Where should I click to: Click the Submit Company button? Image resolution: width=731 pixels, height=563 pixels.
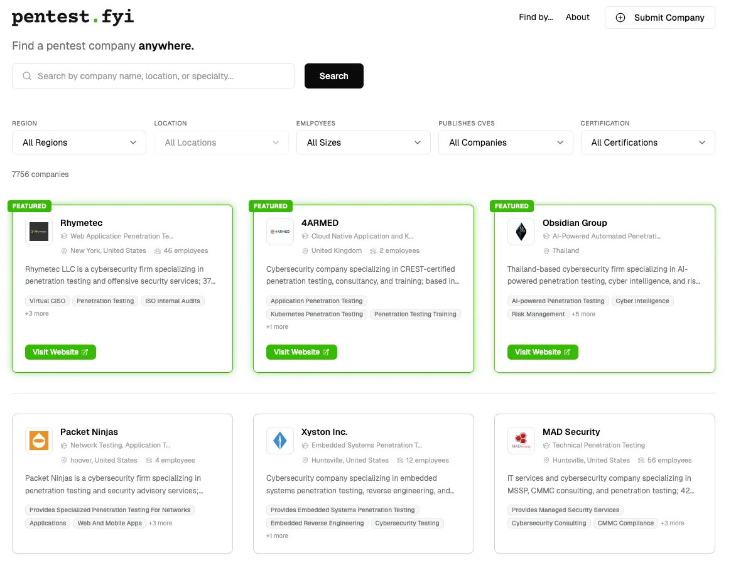(659, 18)
